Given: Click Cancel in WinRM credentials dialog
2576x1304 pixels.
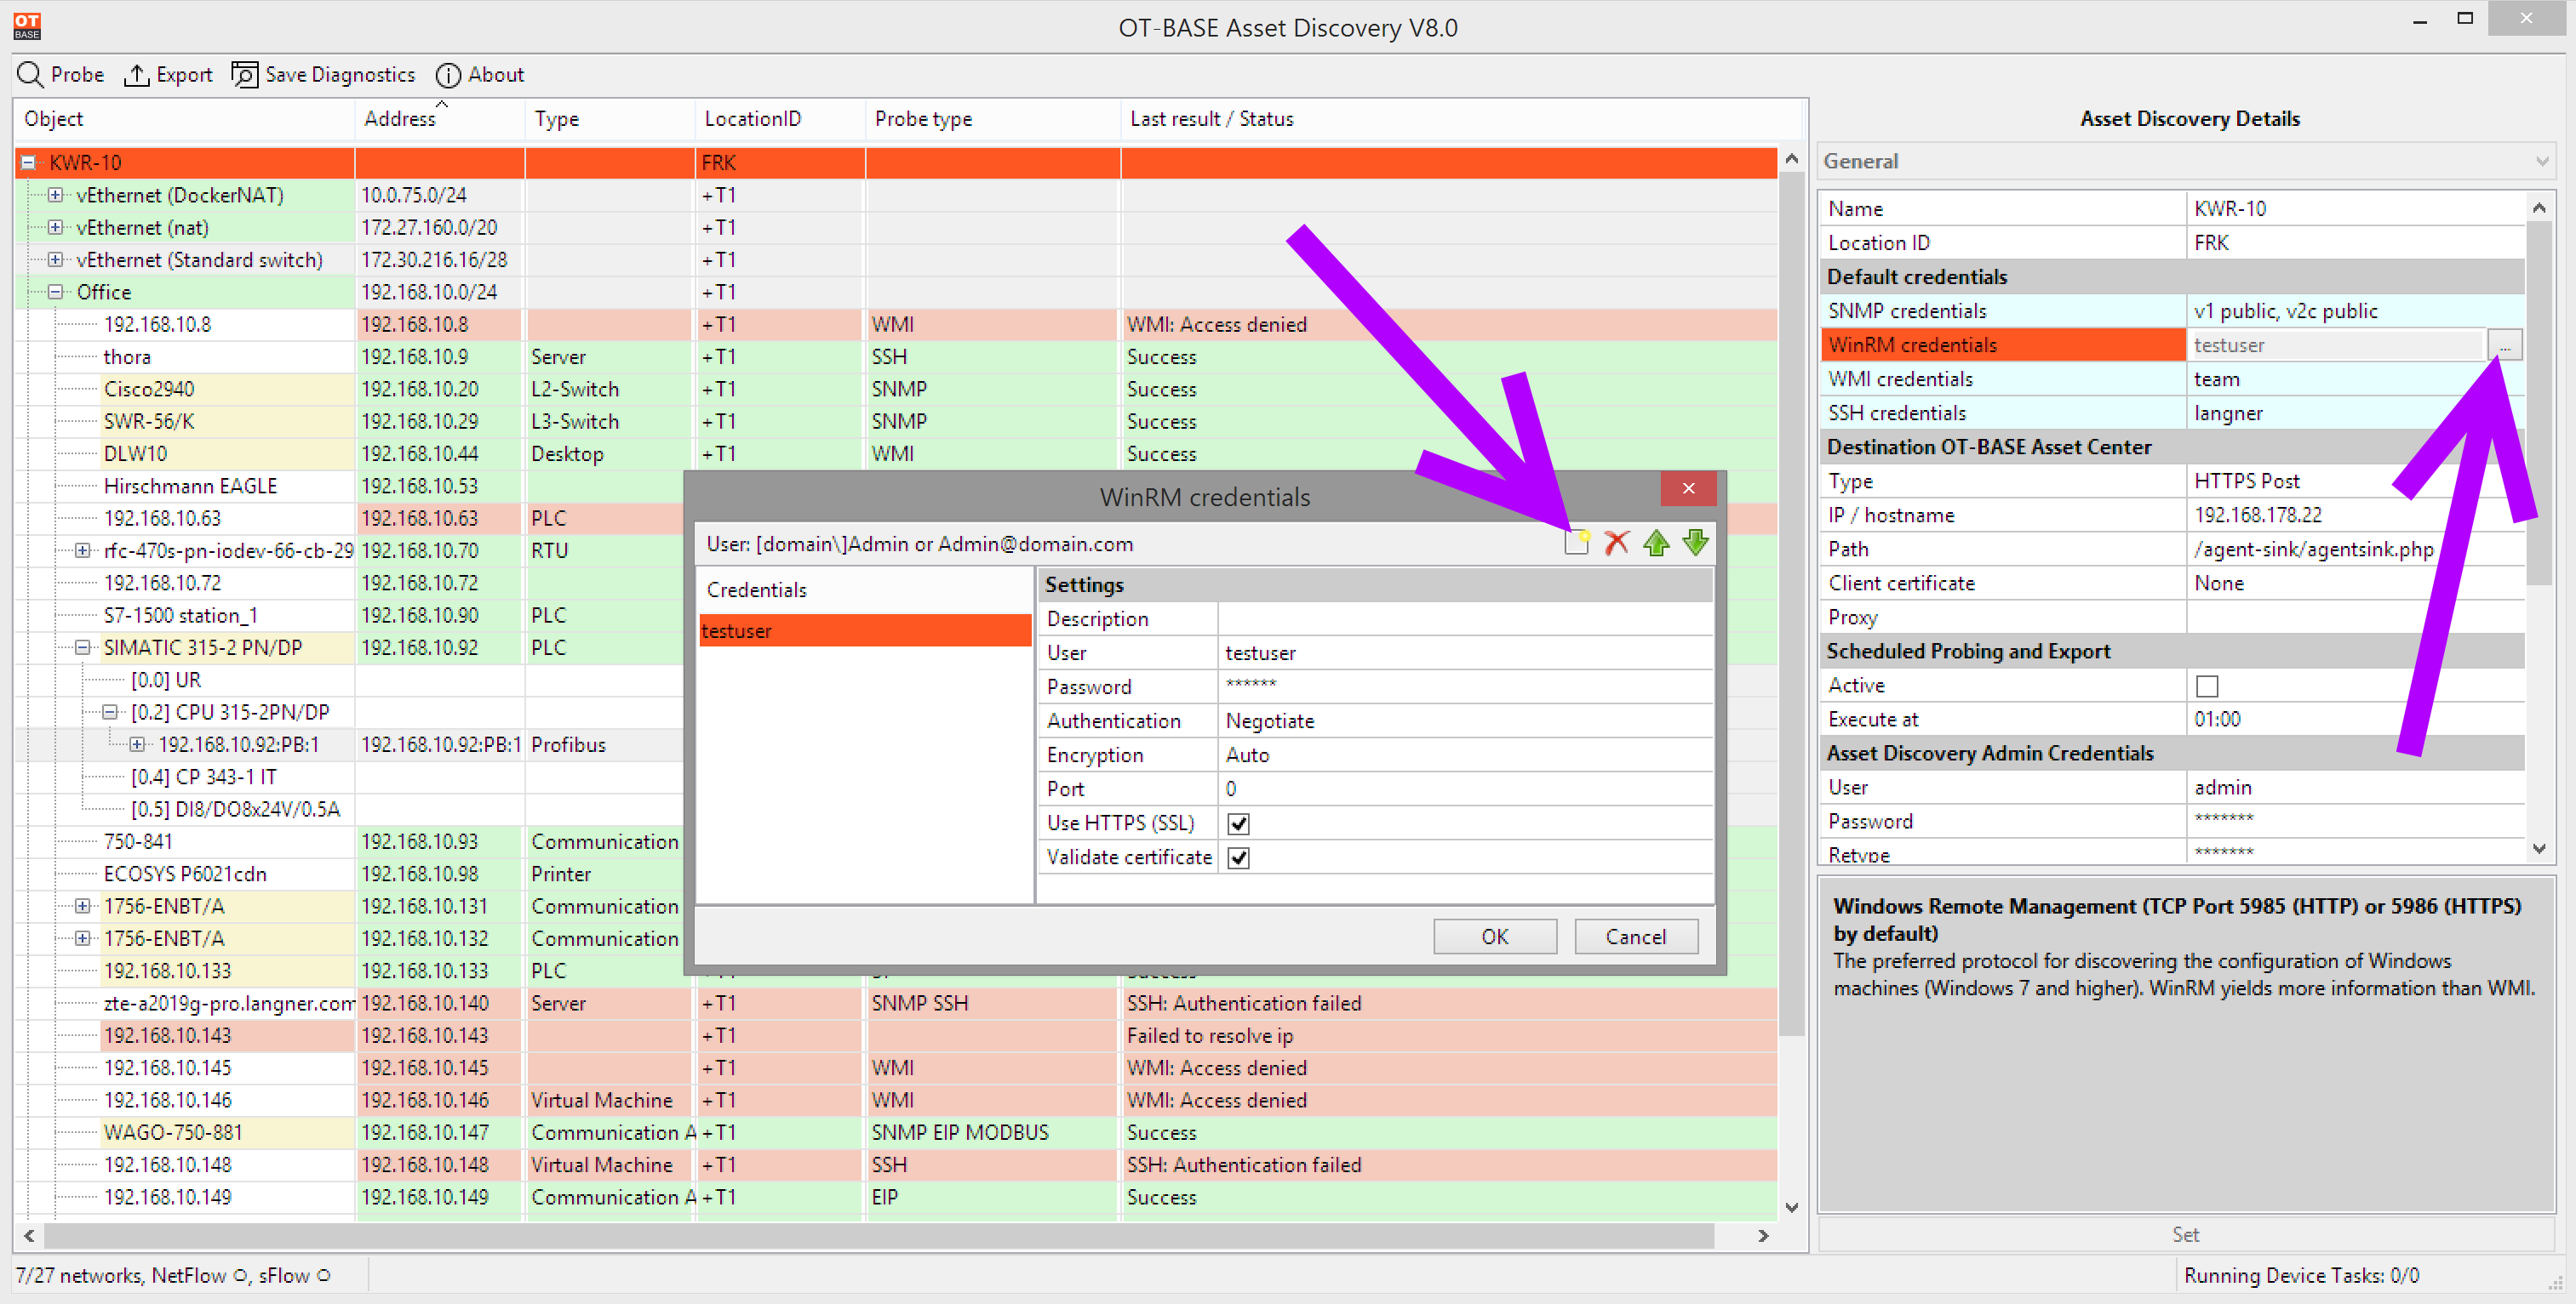Looking at the screenshot, I should click(1636, 937).
